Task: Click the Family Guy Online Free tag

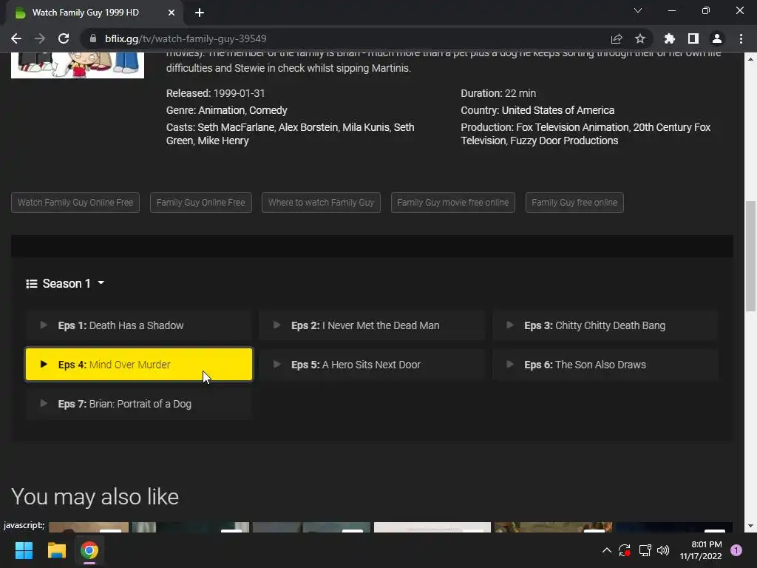Action: coord(201,203)
